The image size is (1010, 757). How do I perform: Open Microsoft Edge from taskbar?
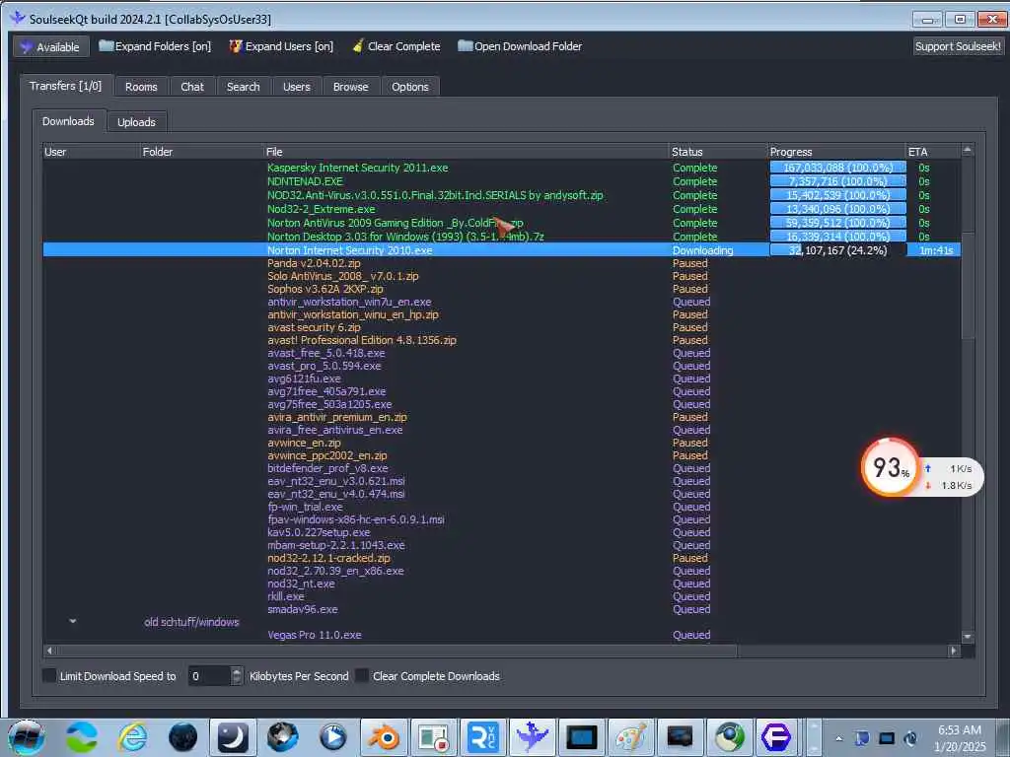tap(82, 737)
